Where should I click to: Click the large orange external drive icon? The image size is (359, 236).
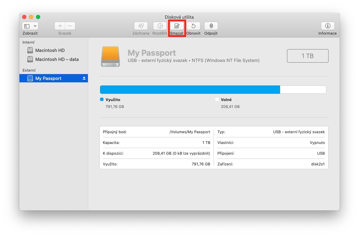(x=110, y=56)
